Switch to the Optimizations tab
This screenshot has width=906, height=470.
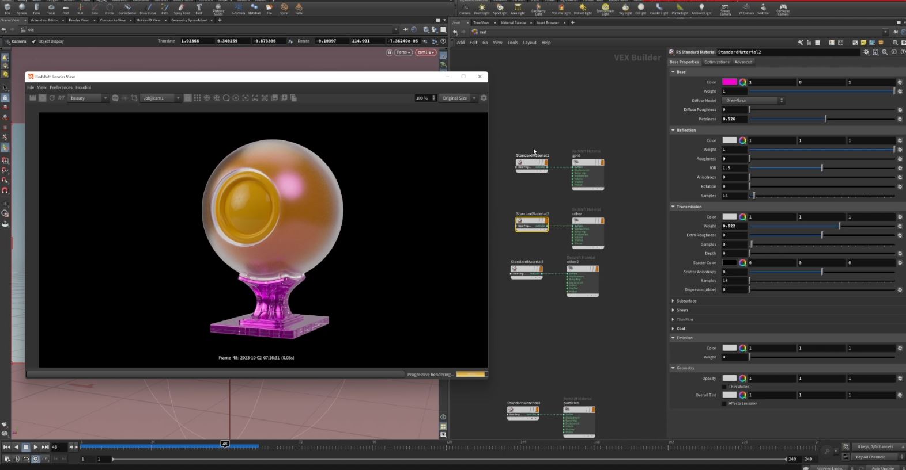click(716, 62)
